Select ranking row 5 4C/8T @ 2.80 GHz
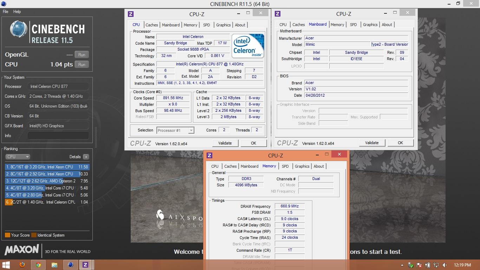The image size is (480, 270). pos(47,195)
